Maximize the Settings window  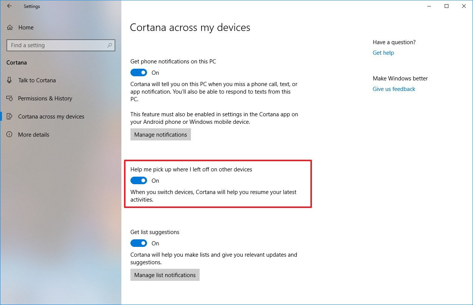(x=447, y=6)
